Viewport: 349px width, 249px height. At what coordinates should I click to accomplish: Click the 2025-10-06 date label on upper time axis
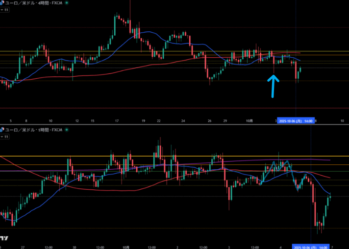tap(296, 120)
